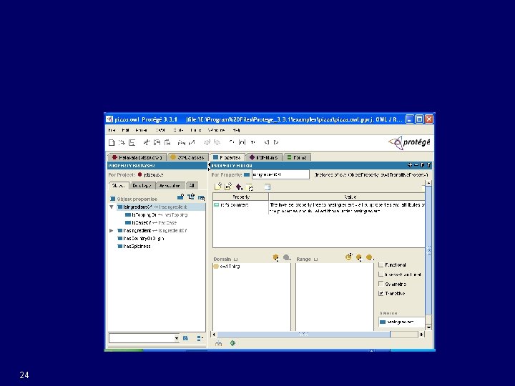Click the vertical scrollbar down arrow

coord(428,327)
